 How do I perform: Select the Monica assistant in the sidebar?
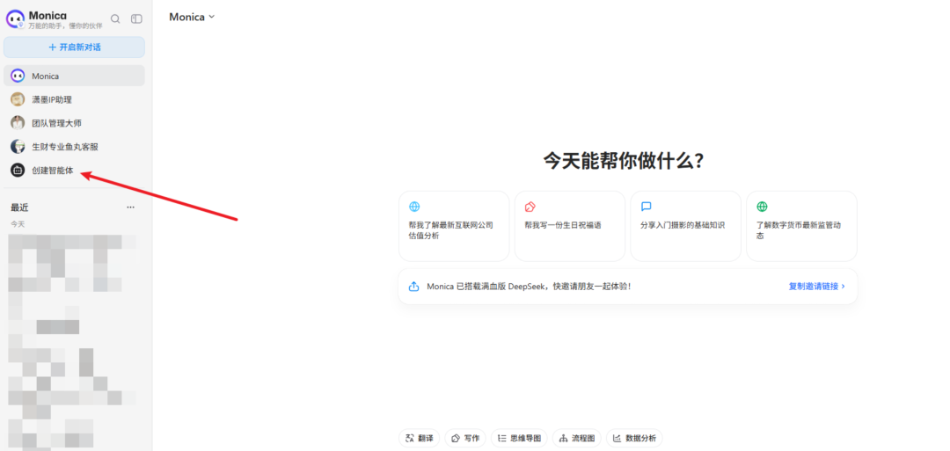(x=74, y=76)
